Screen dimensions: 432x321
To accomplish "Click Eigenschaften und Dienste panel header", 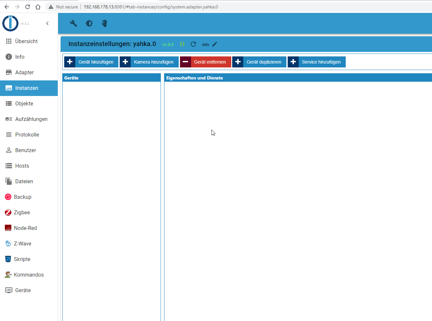I will pyautogui.click(x=298, y=78).
